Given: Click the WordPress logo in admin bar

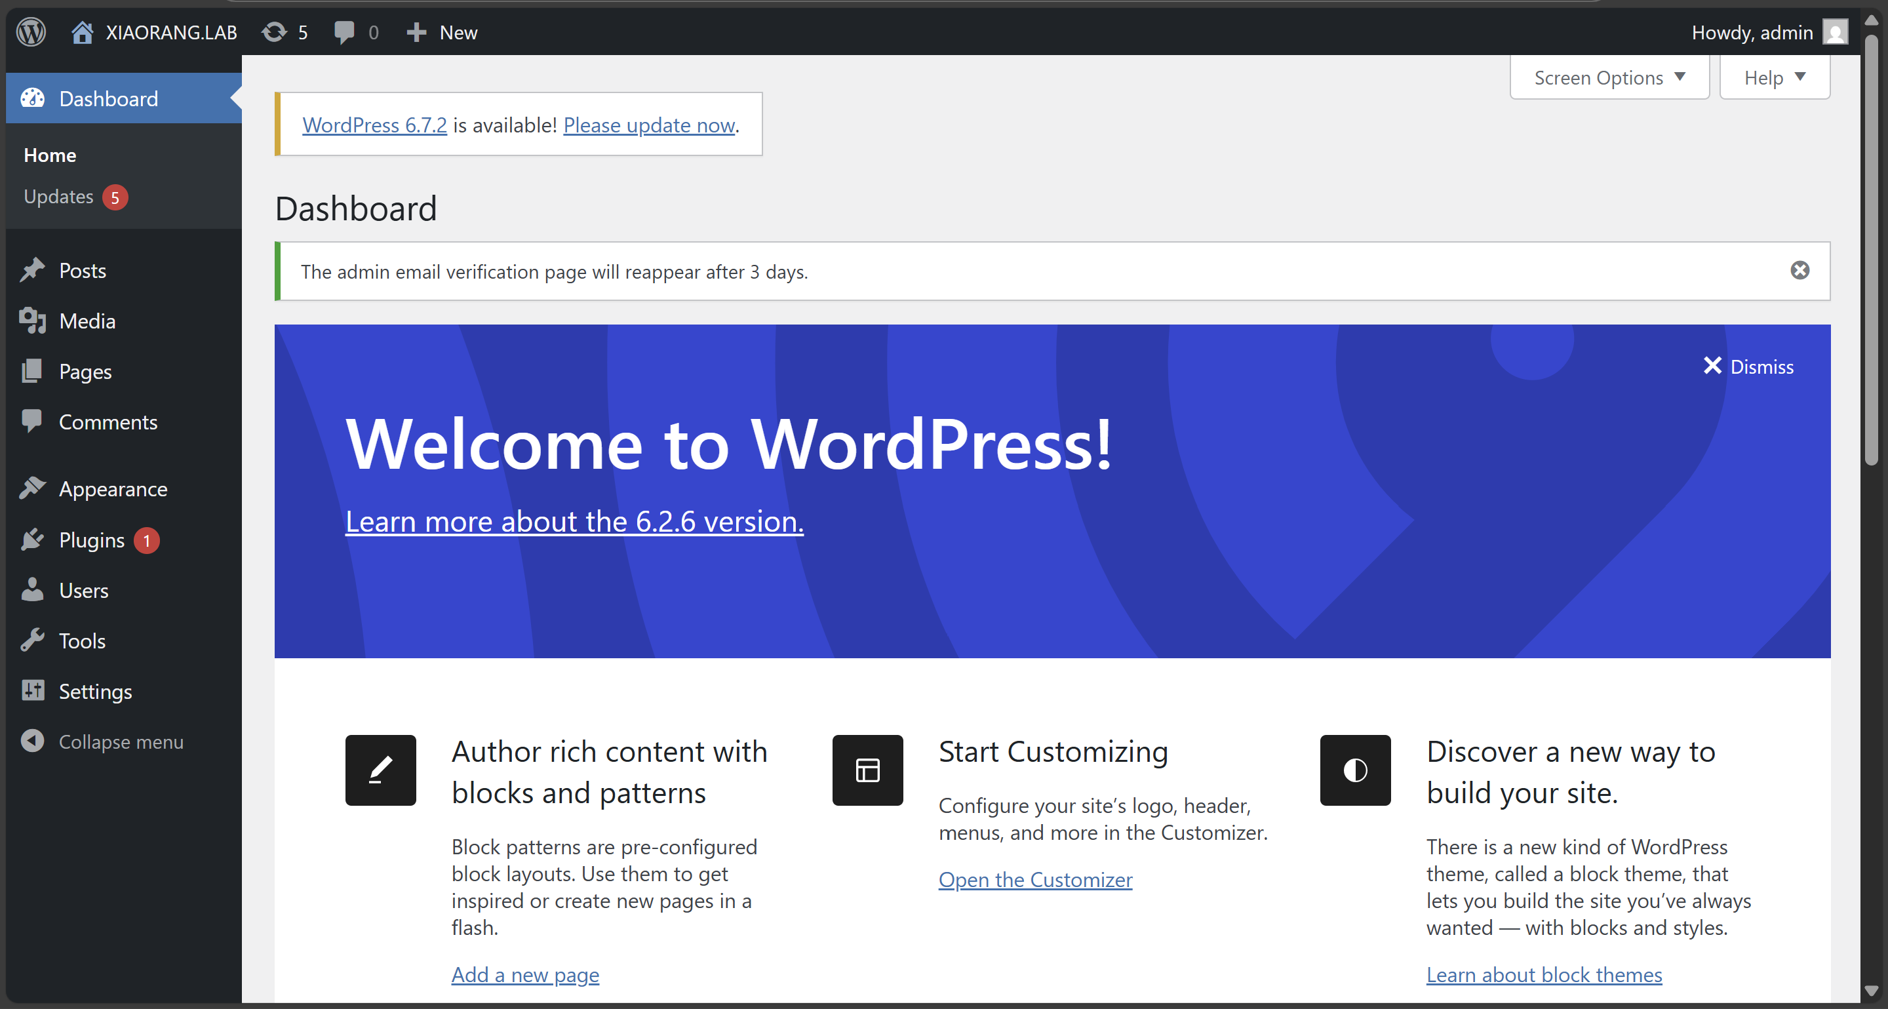Looking at the screenshot, I should point(31,32).
